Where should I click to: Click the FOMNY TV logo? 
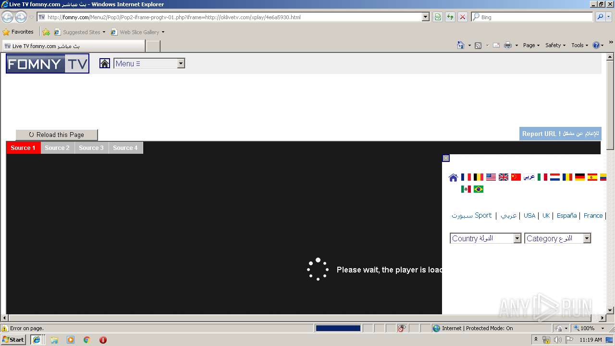click(48, 63)
